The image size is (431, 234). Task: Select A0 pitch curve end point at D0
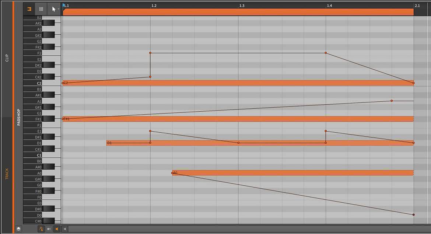pos(413,214)
